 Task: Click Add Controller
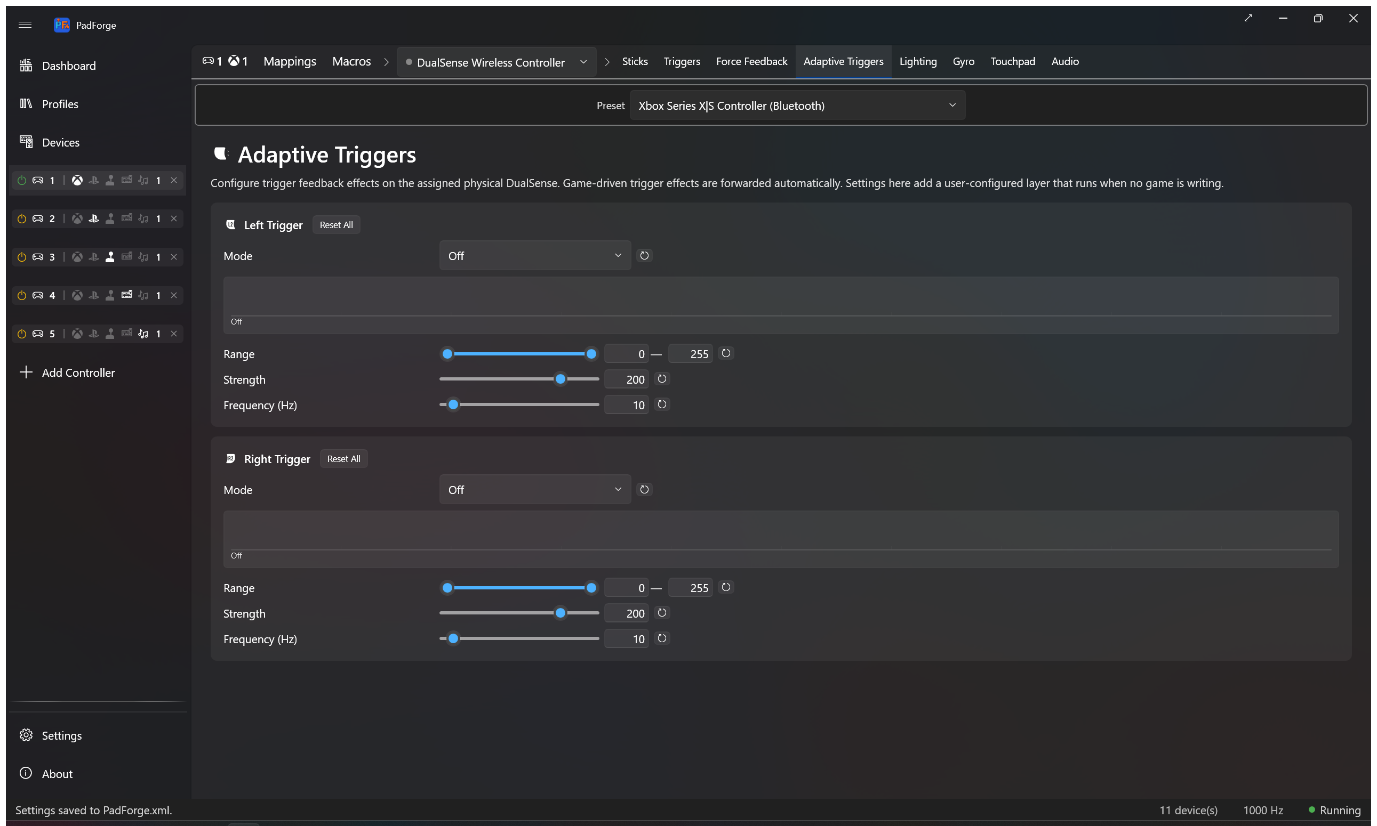97,373
